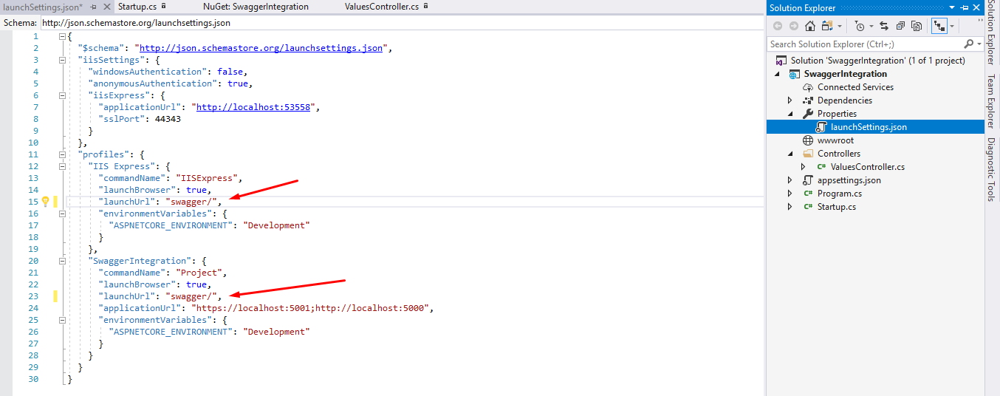Click the C# icon of ValuesController.cs

(821, 167)
